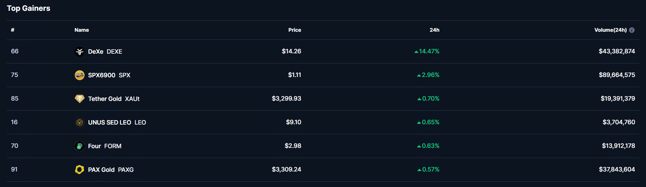Sort by the # rank header
Image resolution: width=646 pixels, height=187 pixels.
(x=12, y=30)
